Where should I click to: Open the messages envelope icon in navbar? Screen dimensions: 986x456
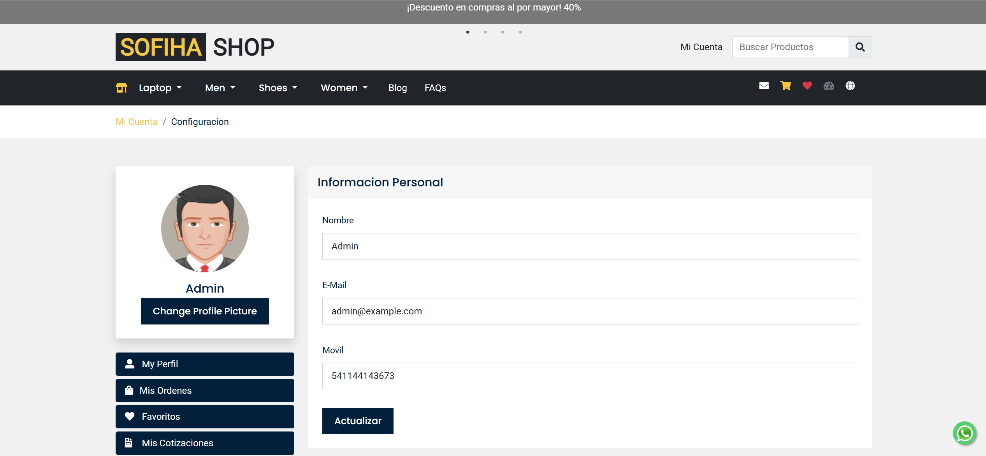764,86
